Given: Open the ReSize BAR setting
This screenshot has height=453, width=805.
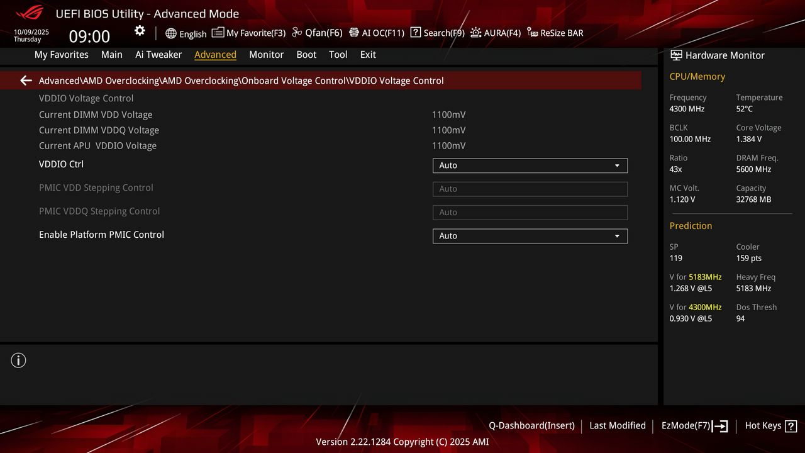Looking at the screenshot, I should pyautogui.click(x=555, y=33).
